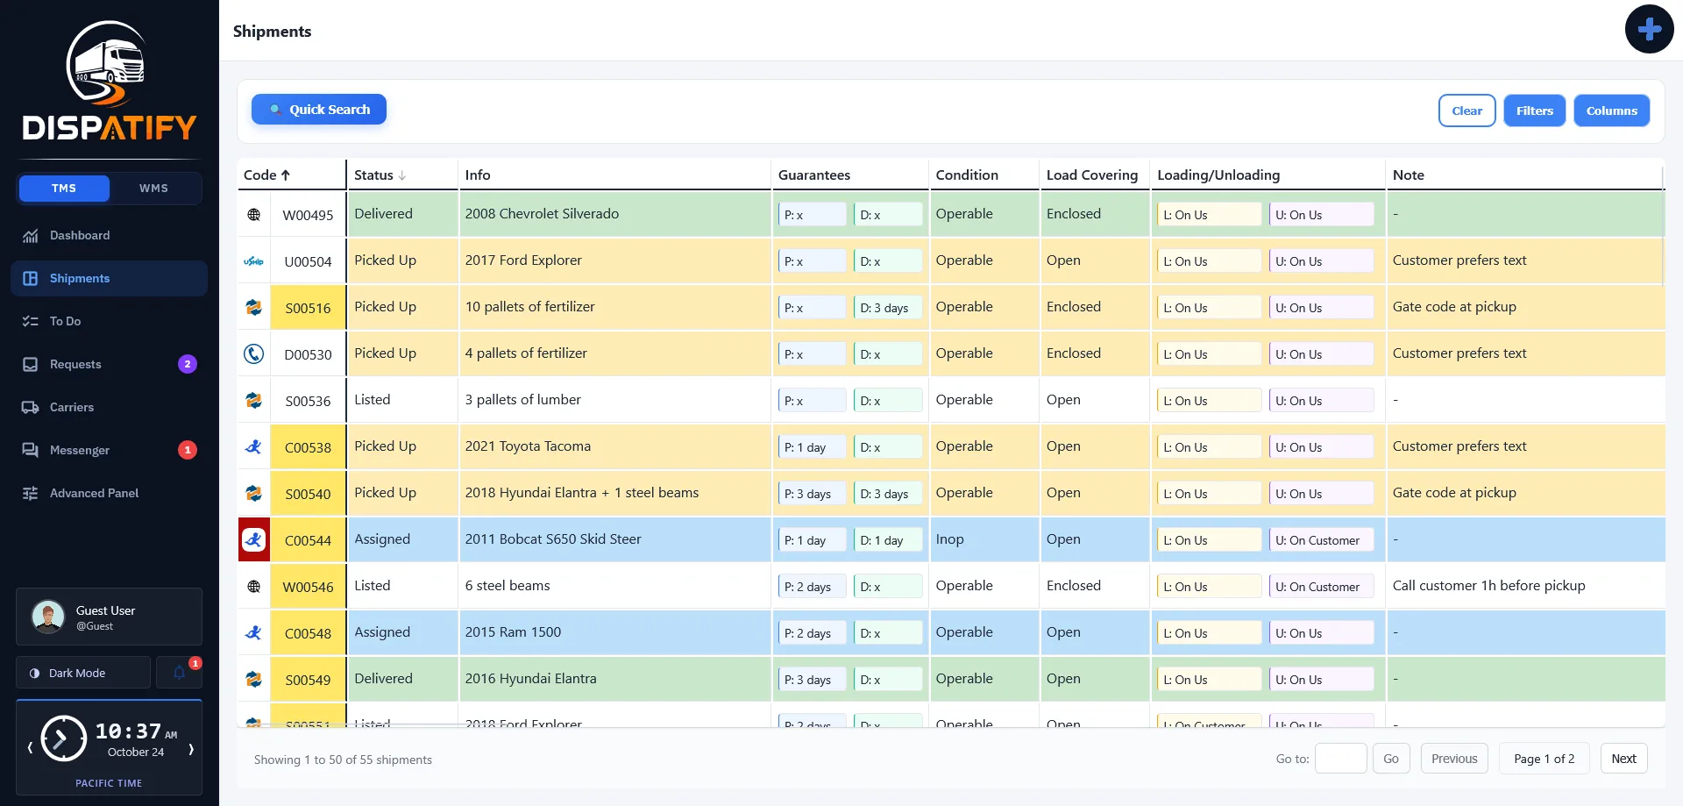
Task: Open the Messenger chat icon
Action: click(31, 451)
